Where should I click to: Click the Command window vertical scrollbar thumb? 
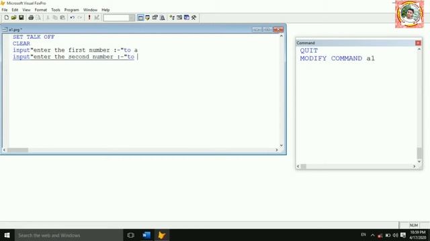[419, 153]
